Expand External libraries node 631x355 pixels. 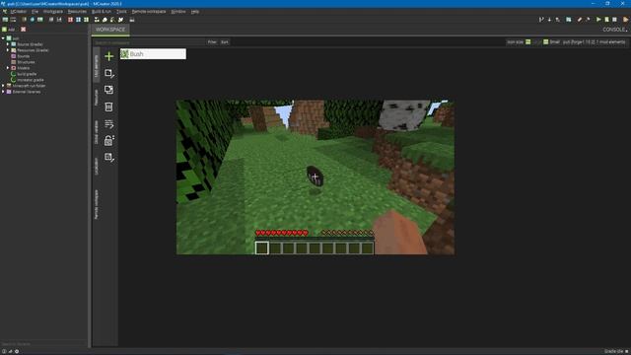coord(3,92)
